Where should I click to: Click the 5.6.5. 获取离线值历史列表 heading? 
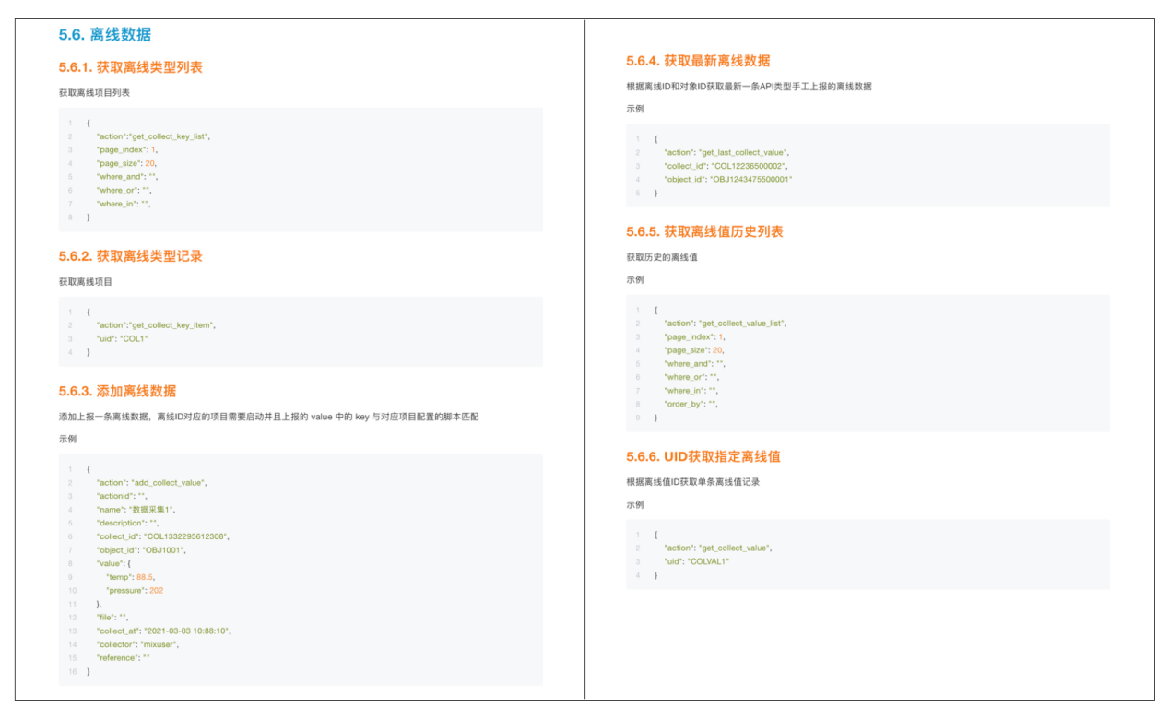pyautogui.click(x=704, y=231)
